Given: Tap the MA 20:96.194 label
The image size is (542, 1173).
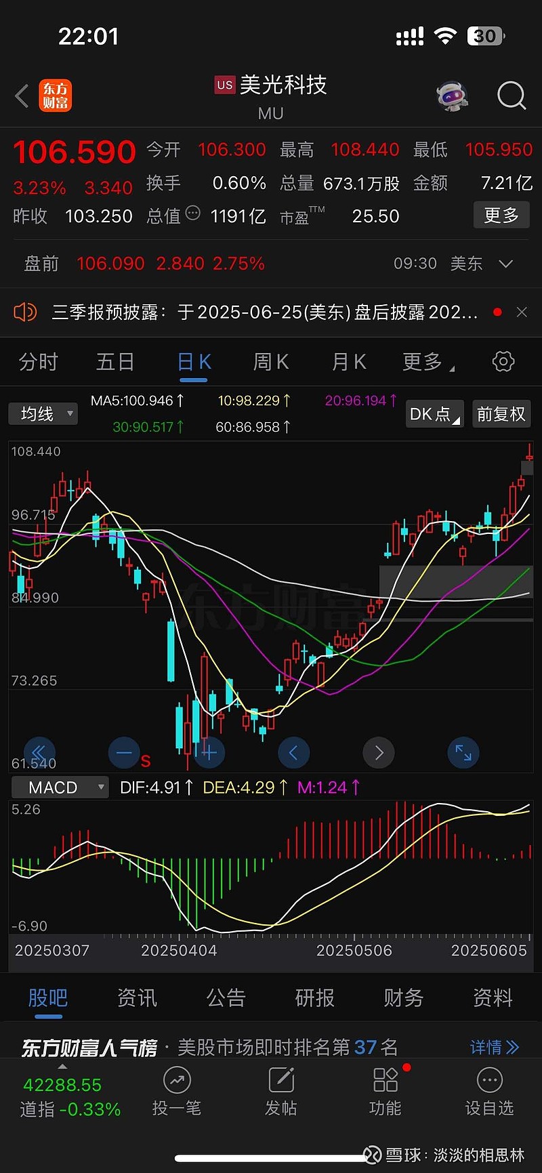Looking at the screenshot, I should (361, 400).
